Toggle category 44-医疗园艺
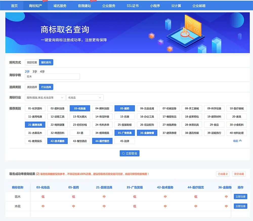253x221 pixels. pyautogui.click(x=102, y=141)
